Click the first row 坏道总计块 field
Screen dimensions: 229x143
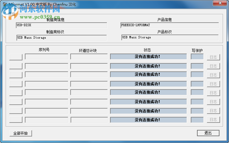89,56
